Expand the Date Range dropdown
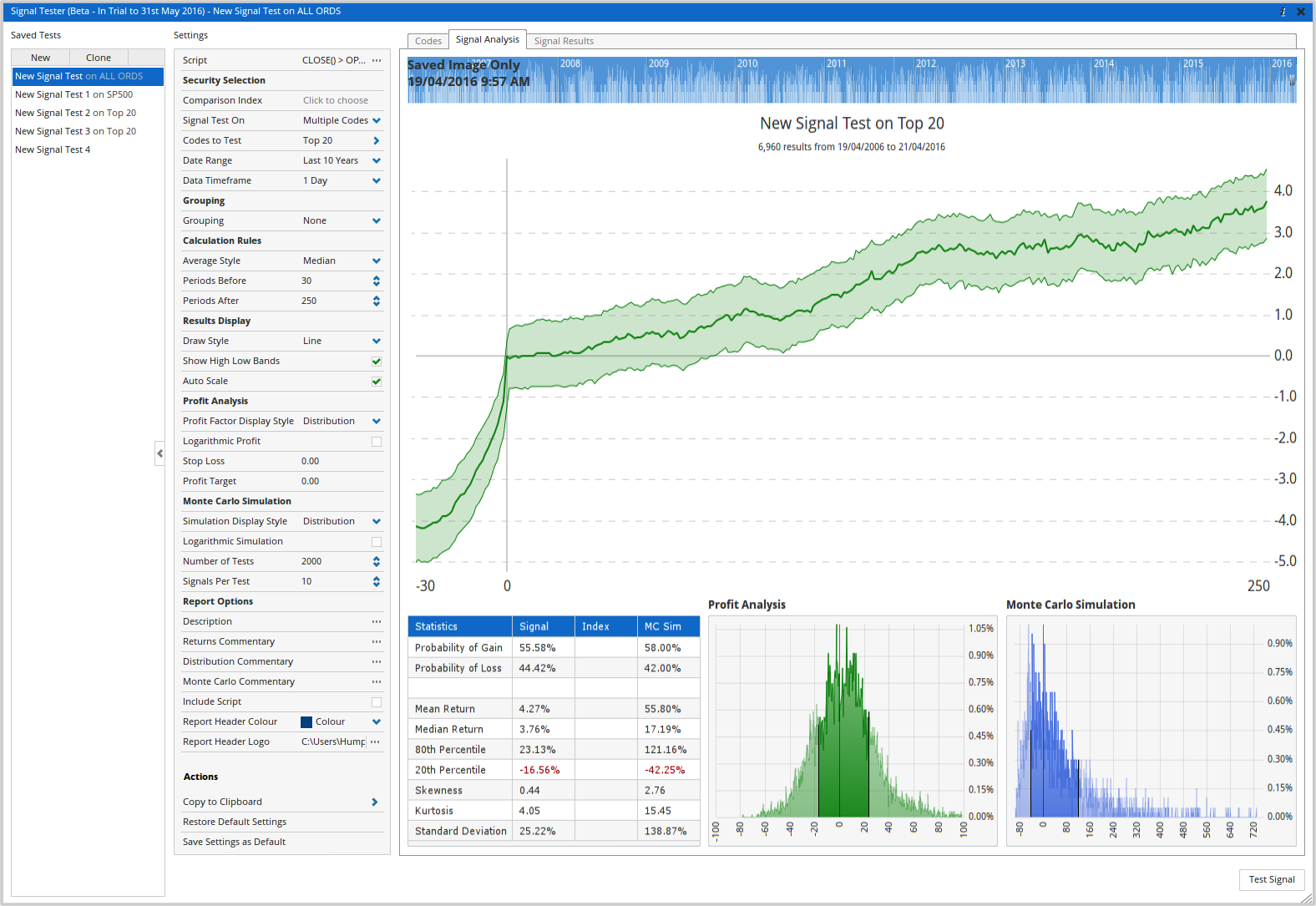Viewport: 1316px width, 906px height. tap(377, 160)
